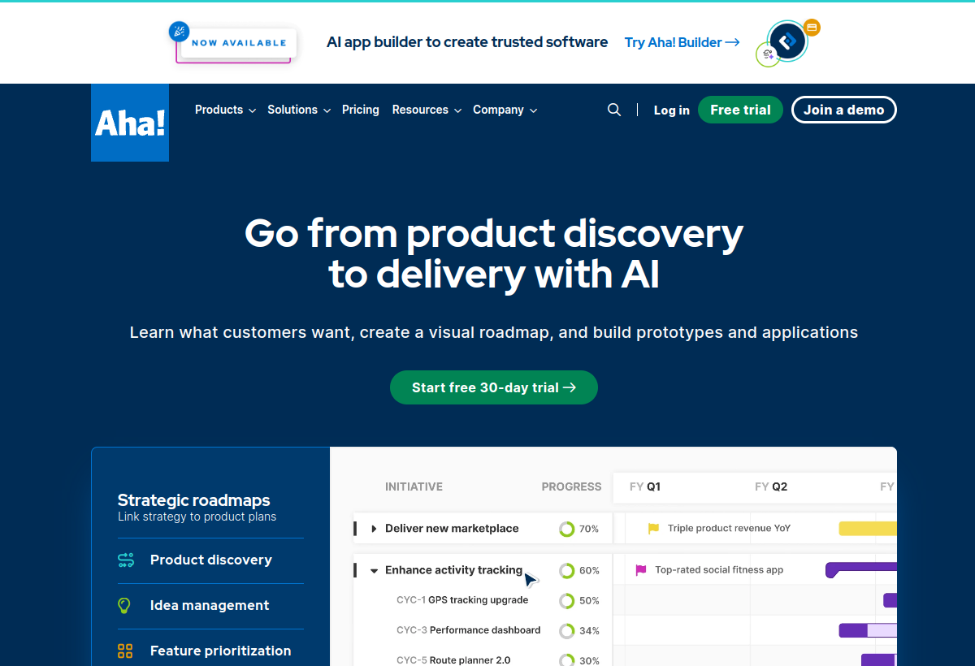The height and width of the screenshot is (666, 975).
Task: Click the AI app builder banner text
Action: 467,42
